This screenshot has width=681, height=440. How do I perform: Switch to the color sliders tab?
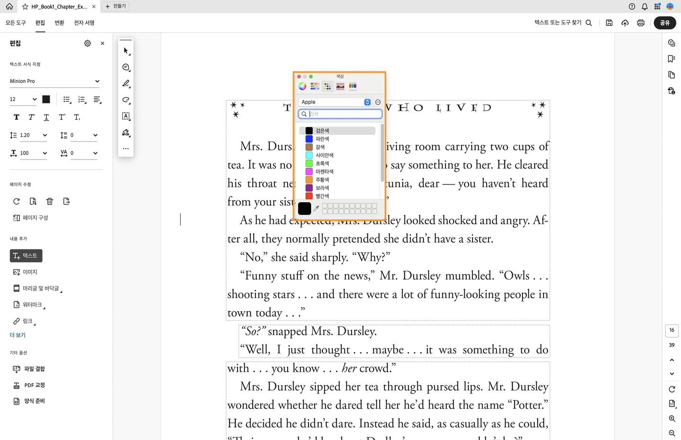(x=315, y=86)
